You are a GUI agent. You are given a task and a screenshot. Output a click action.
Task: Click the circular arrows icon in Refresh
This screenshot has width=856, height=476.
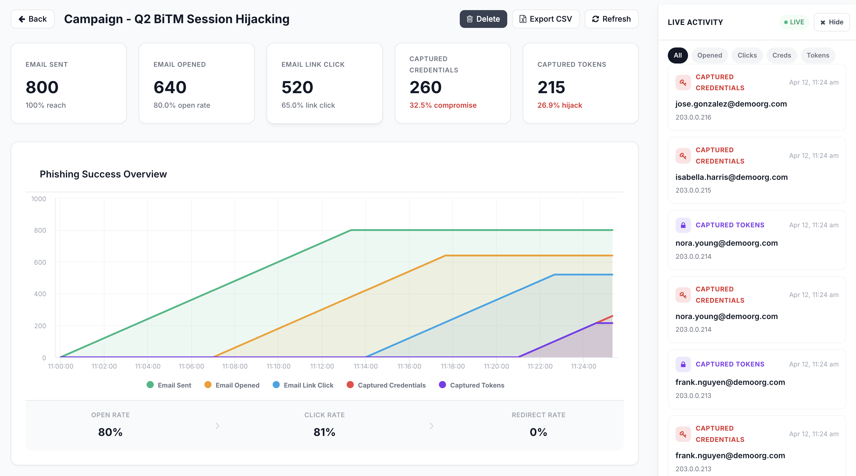pos(595,19)
